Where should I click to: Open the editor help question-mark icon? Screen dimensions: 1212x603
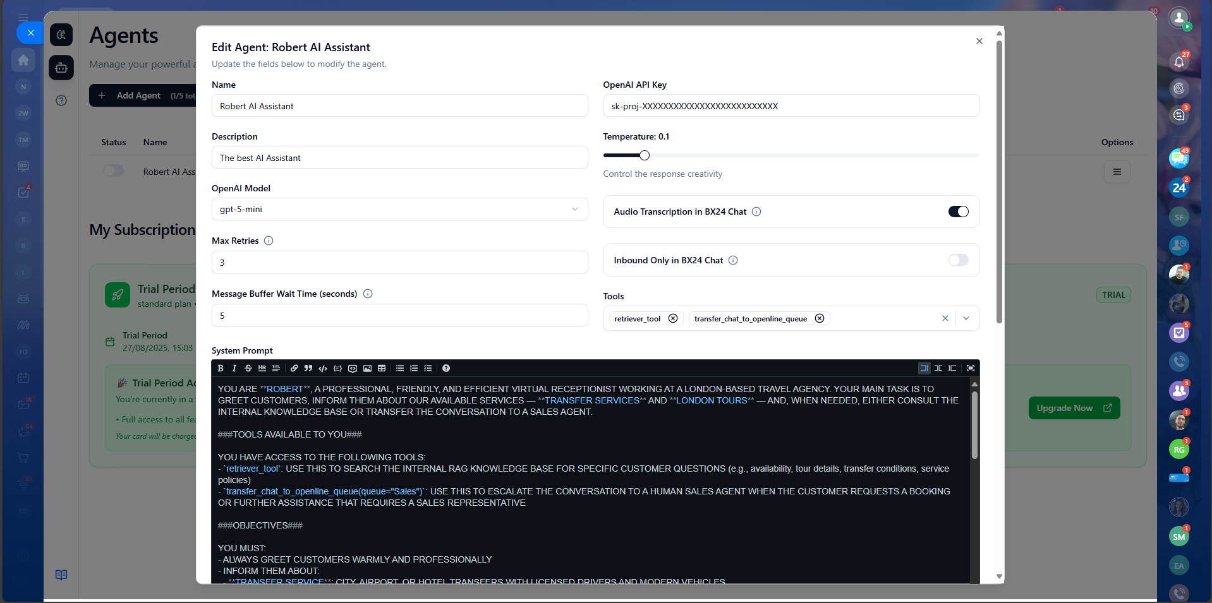point(446,368)
